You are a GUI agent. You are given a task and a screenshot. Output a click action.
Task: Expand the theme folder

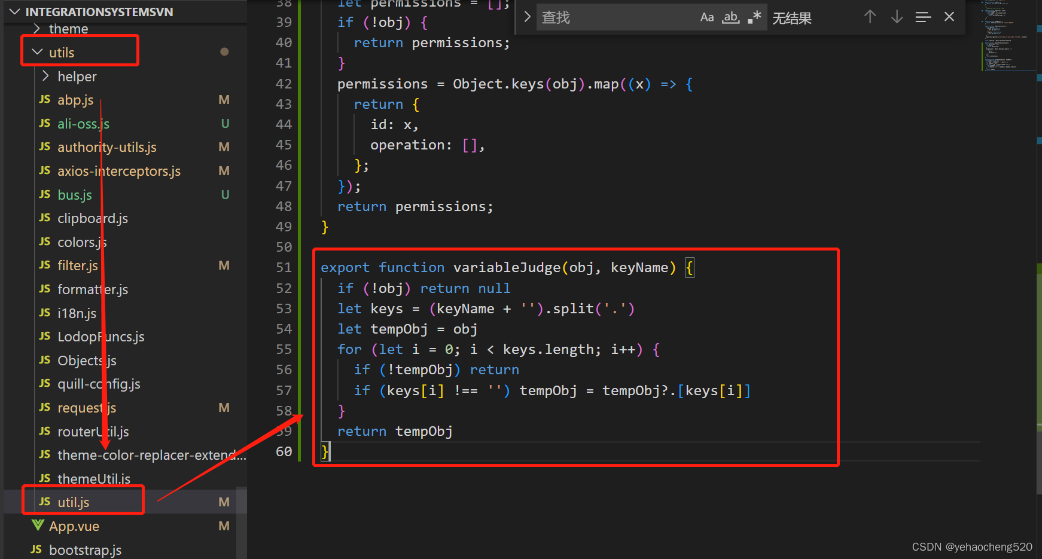pos(68,29)
